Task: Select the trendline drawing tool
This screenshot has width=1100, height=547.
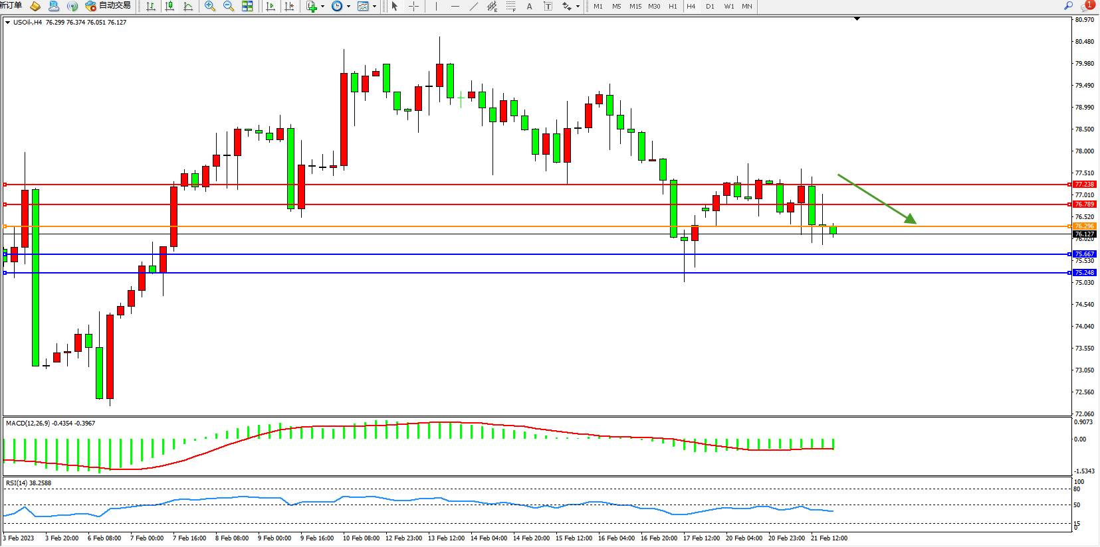Action: click(x=473, y=6)
